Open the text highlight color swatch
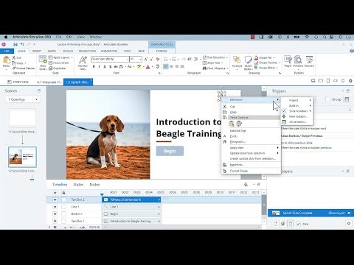 coord(139,67)
